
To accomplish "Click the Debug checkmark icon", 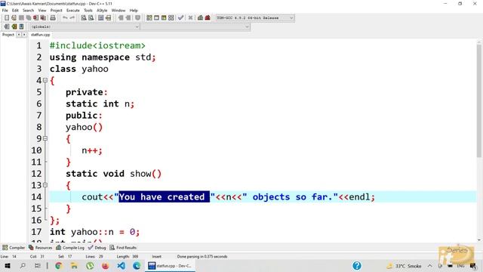I will (181, 18).
